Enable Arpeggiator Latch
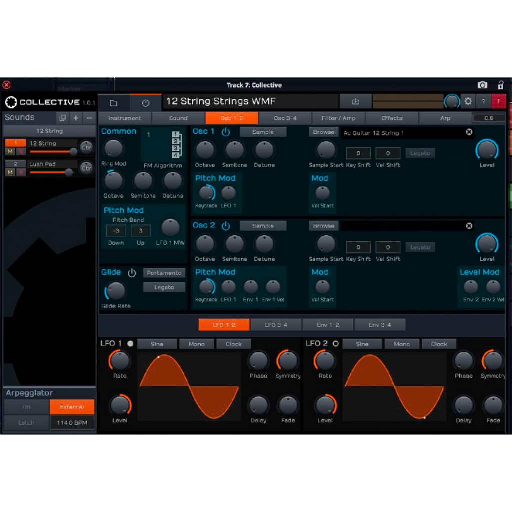512x512 pixels. click(27, 423)
